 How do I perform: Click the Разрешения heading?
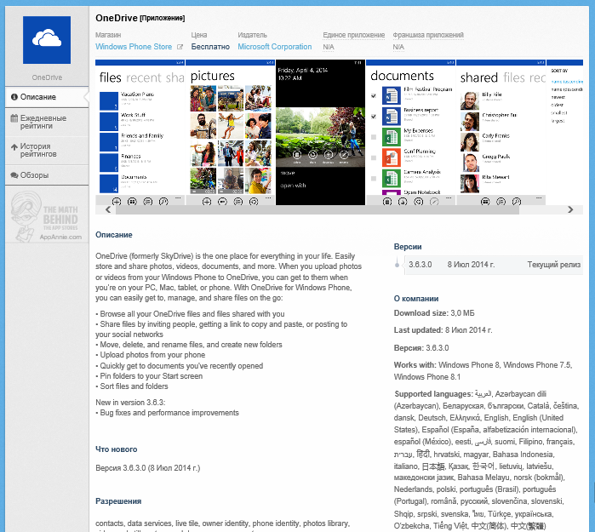click(118, 501)
